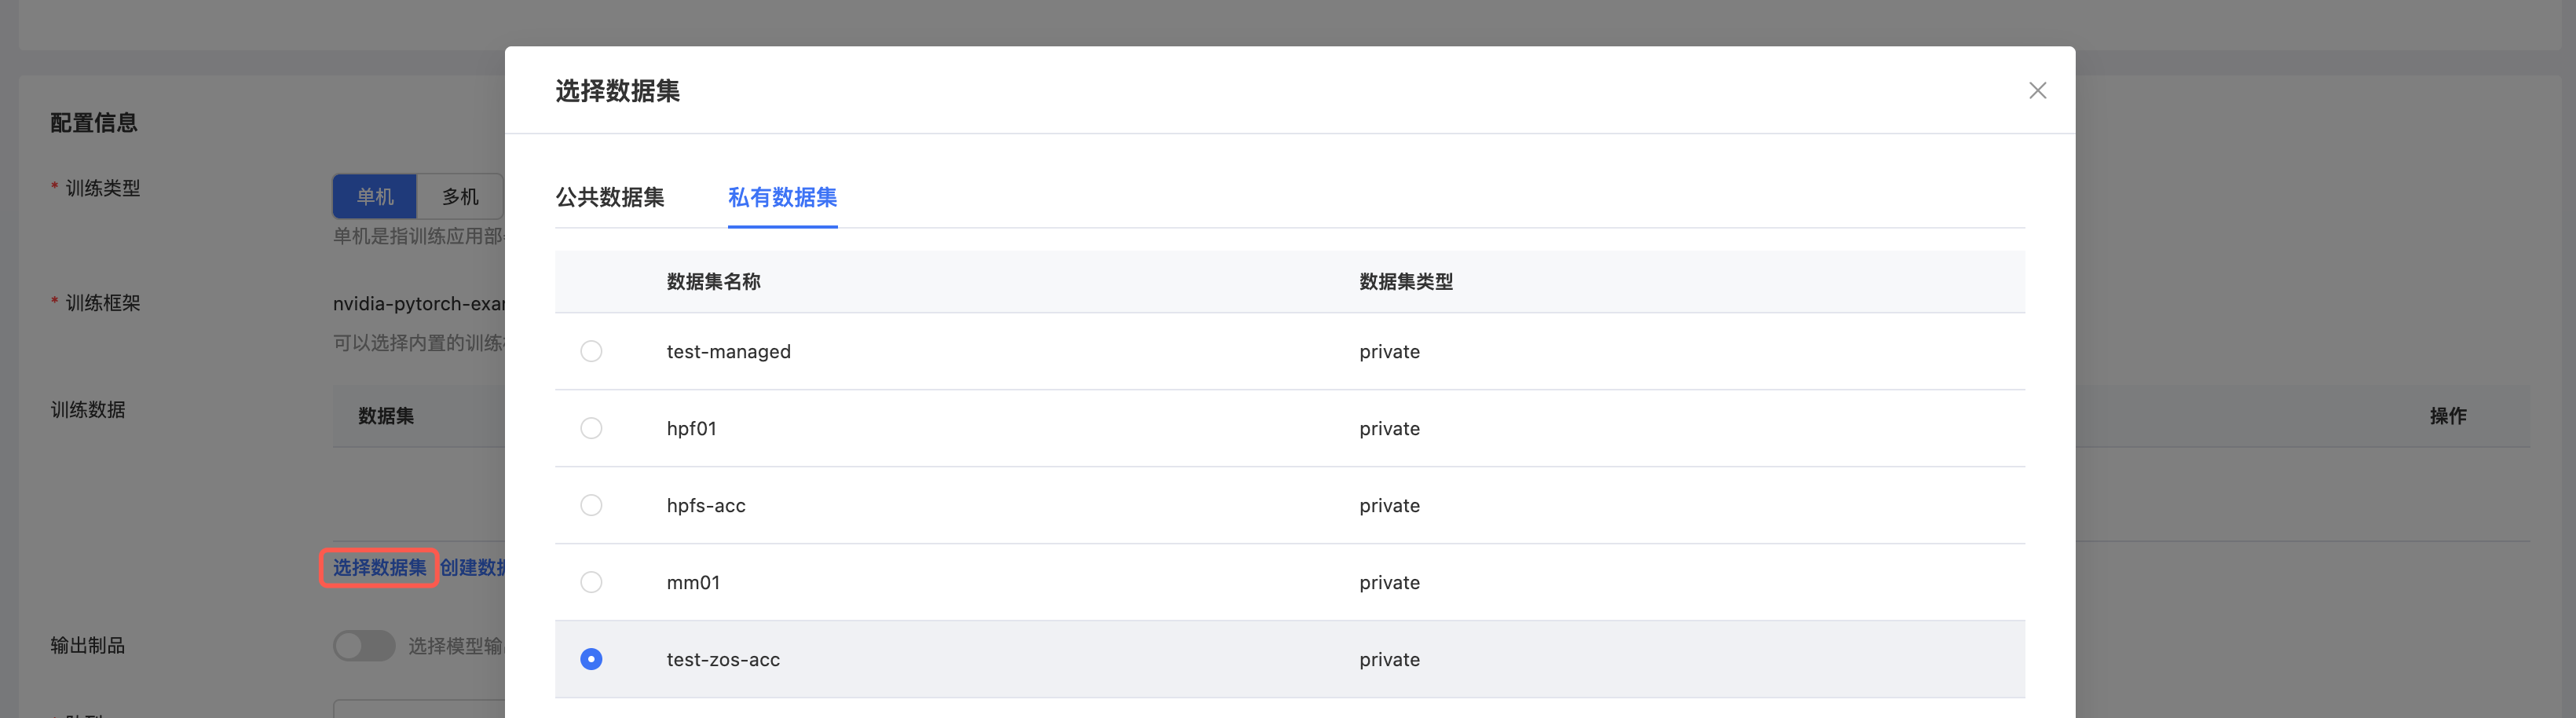Click the 数据集名称 column header
The width and height of the screenshot is (2576, 718).
point(713,282)
